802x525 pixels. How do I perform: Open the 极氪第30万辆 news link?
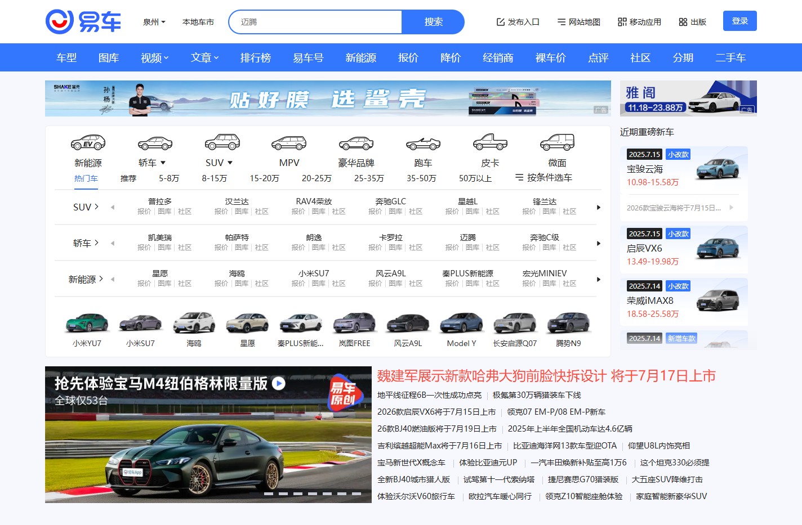(537, 395)
